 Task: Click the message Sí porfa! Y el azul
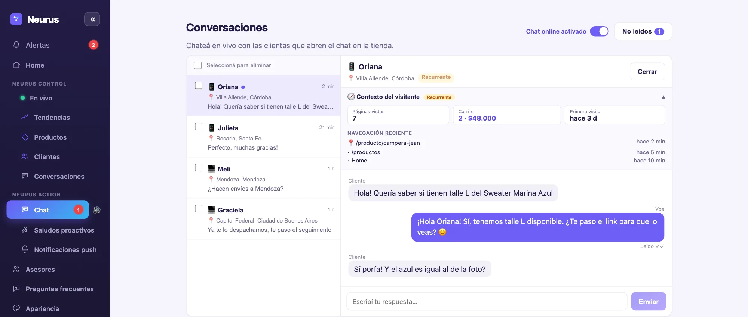coord(419,269)
